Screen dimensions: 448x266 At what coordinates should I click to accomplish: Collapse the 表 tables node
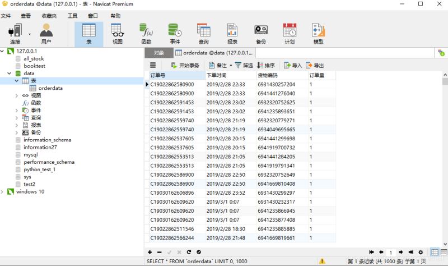17,81
